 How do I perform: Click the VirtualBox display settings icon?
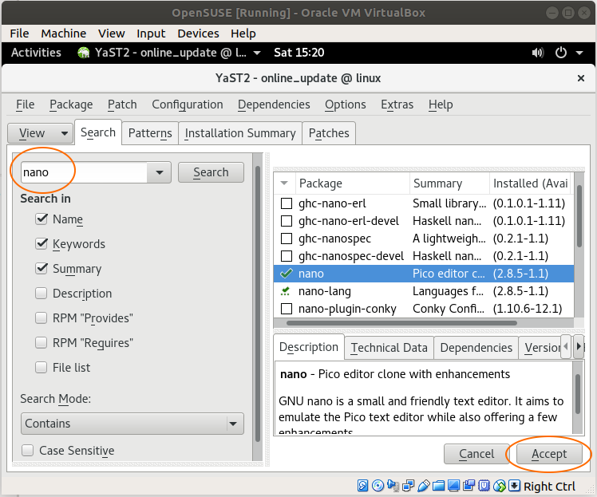(x=453, y=486)
